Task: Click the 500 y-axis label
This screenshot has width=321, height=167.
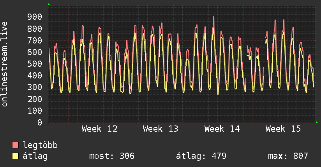Action: tap(35, 64)
